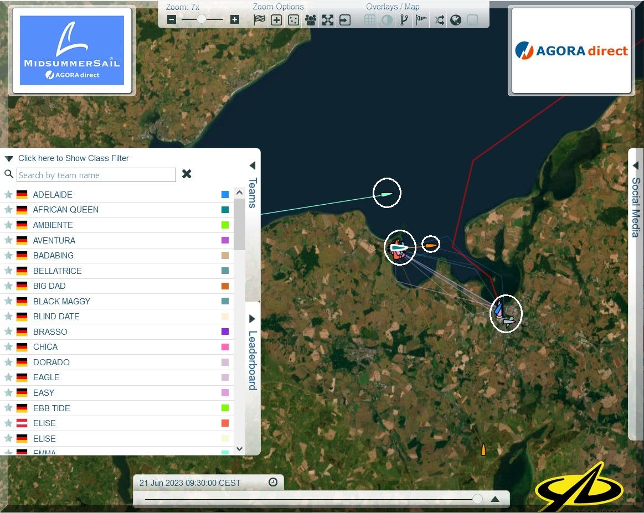Viewport: 644px width, 513px height.
Task: Toggle the track branch overlay icon
Action: 404,20
